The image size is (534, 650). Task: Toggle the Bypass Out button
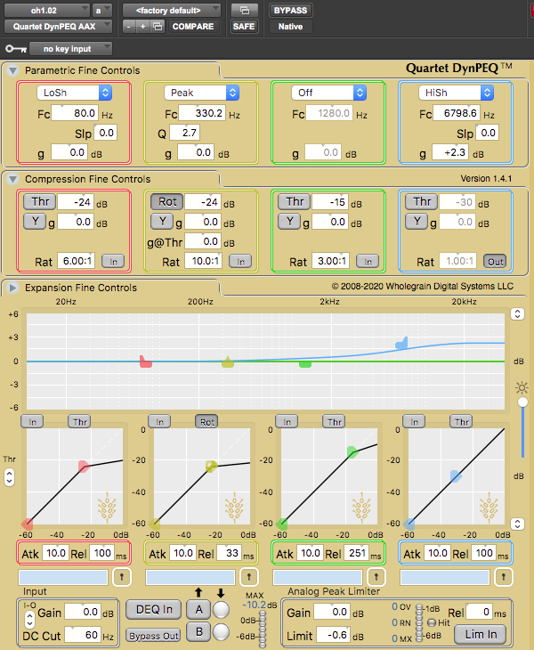point(153,636)
